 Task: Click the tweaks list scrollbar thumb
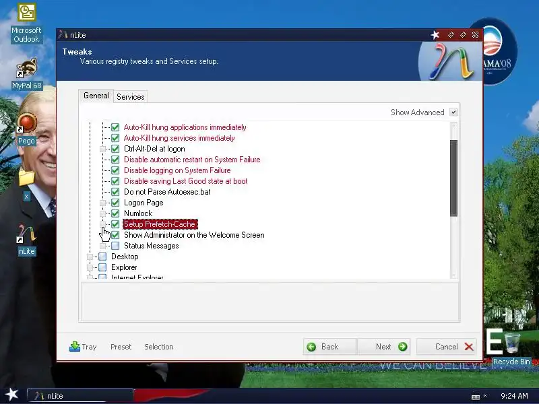pyautogui.click(x=453, y=178)
